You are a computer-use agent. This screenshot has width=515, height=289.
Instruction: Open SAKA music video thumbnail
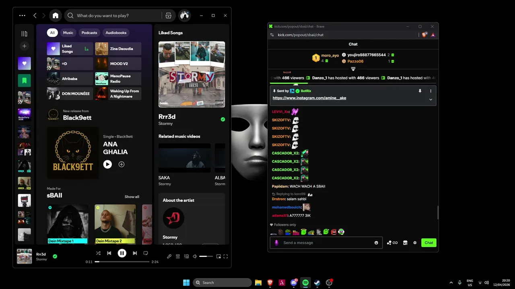click(185, 158)
